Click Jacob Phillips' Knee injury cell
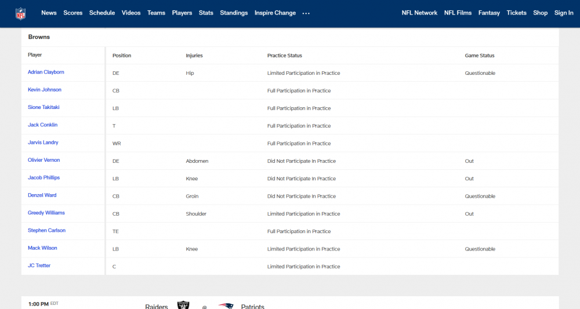The height and width of the screenshot is (309, 580). coord(191,179)
